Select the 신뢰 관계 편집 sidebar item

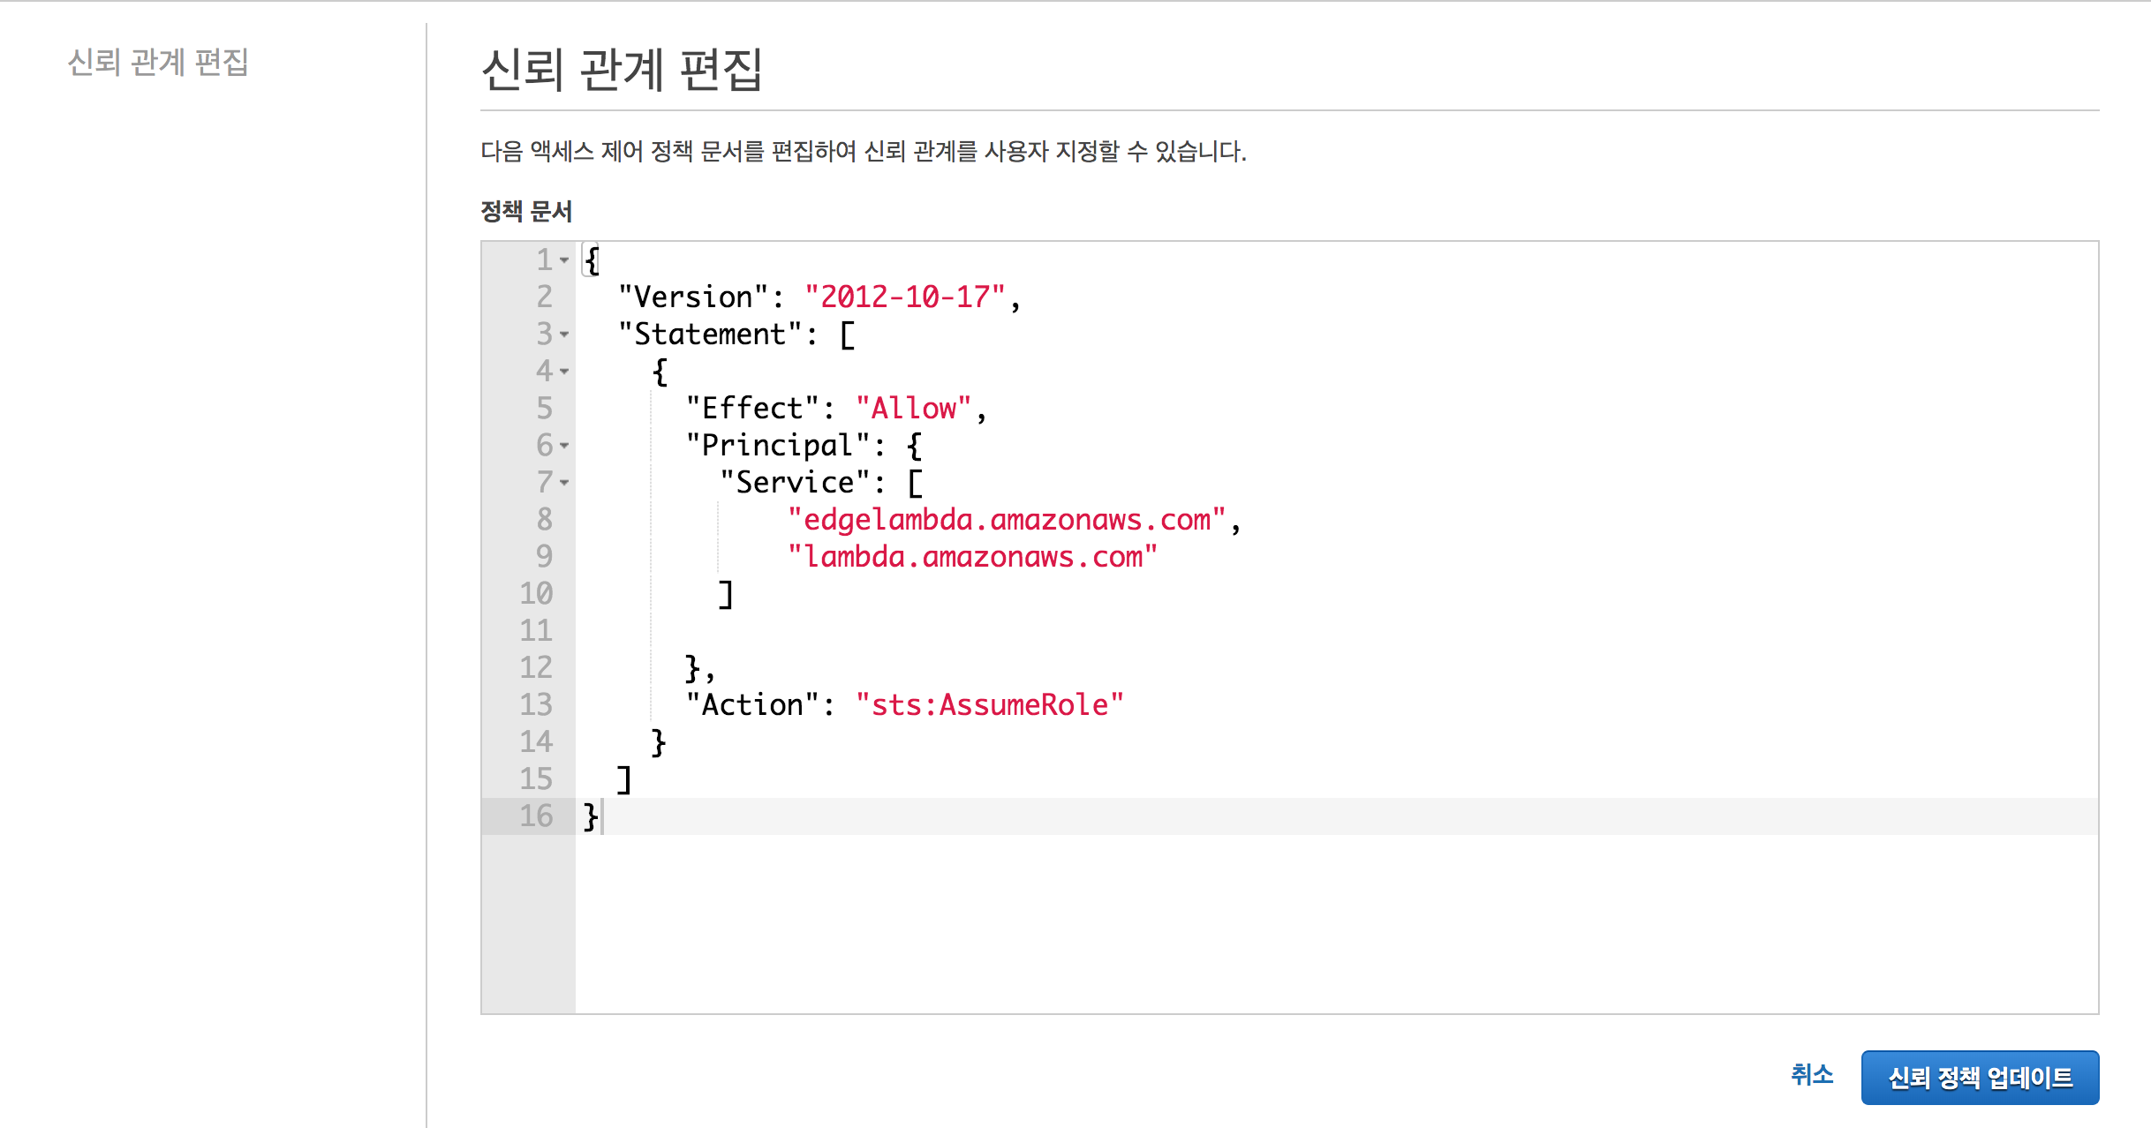[x=157, y=62]
